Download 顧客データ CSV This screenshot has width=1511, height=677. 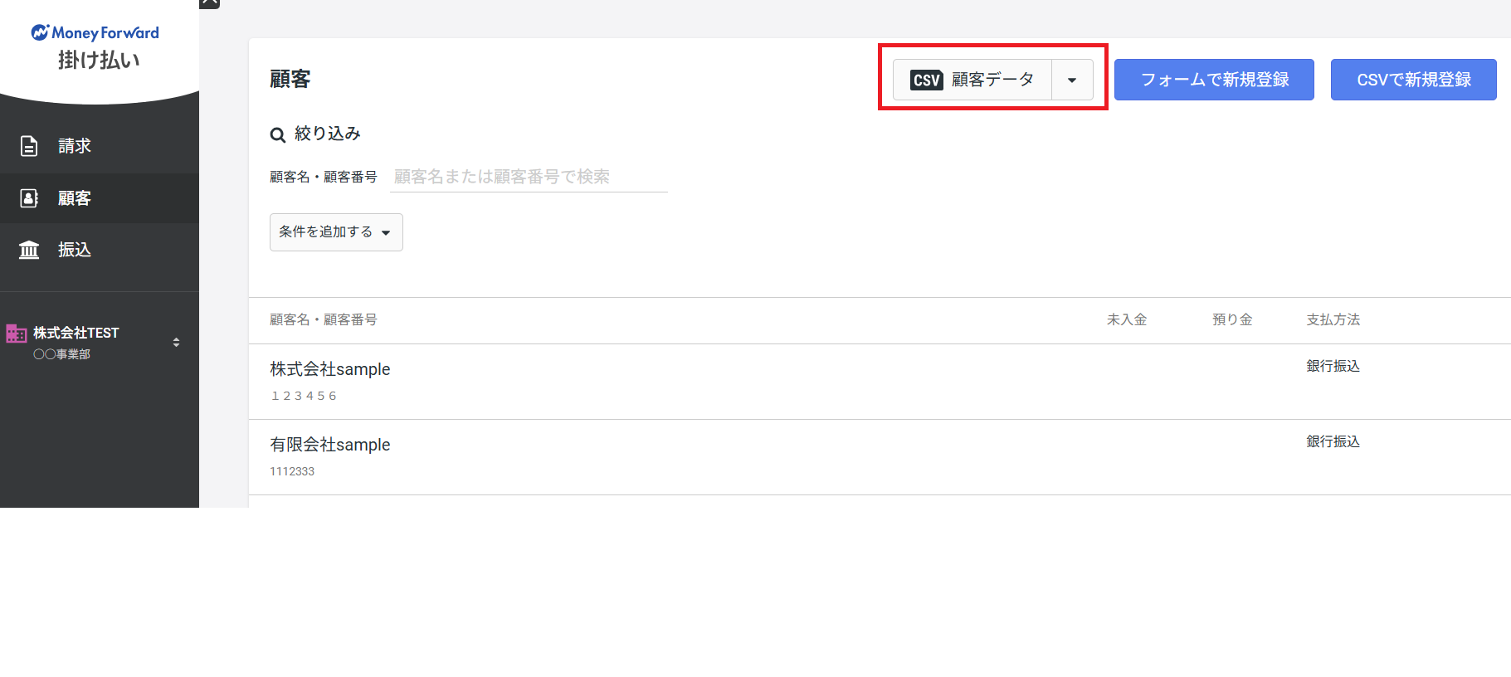point(972,80)
